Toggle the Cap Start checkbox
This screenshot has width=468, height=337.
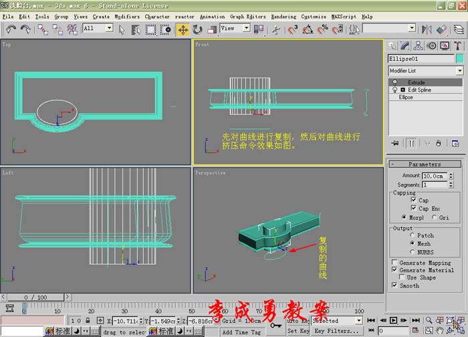click(x=413, y=200)
